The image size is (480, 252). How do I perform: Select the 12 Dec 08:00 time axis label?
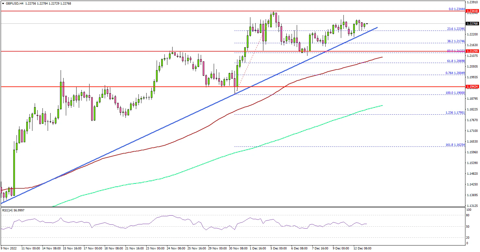click(x=362, y=248)
